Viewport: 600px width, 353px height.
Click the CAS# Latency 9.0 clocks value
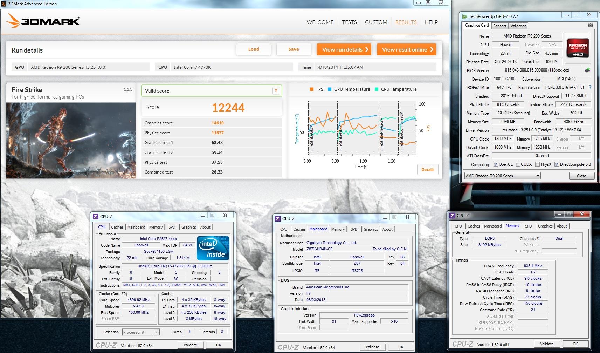533,278
